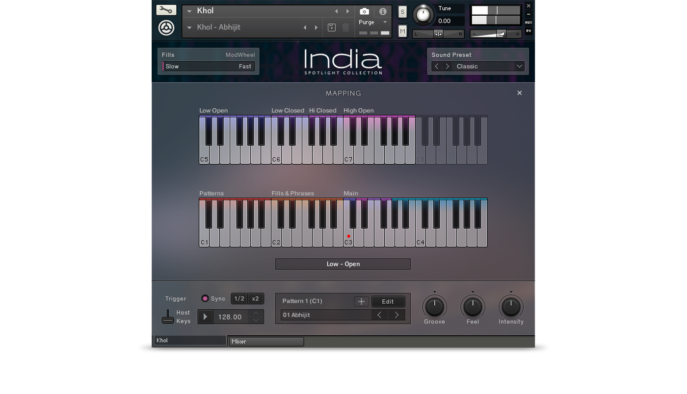Raise volume with the plus icon
Viewport: 687px width, 394px height.
click(517, 34)
